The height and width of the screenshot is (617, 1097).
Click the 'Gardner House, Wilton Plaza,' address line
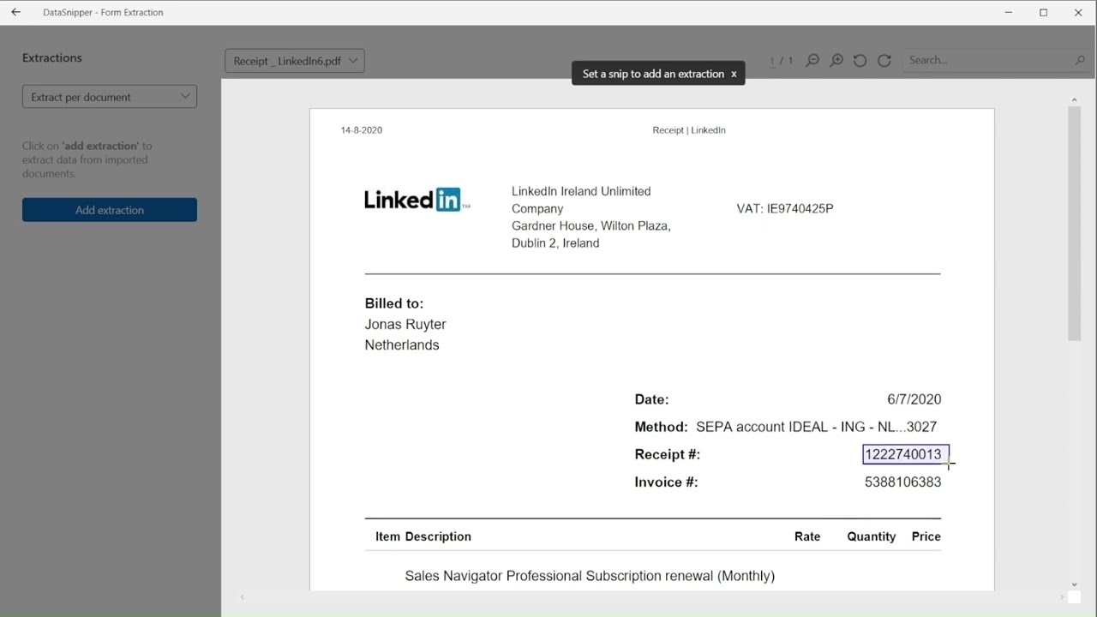pyautogui.click(x=591, y=225)
